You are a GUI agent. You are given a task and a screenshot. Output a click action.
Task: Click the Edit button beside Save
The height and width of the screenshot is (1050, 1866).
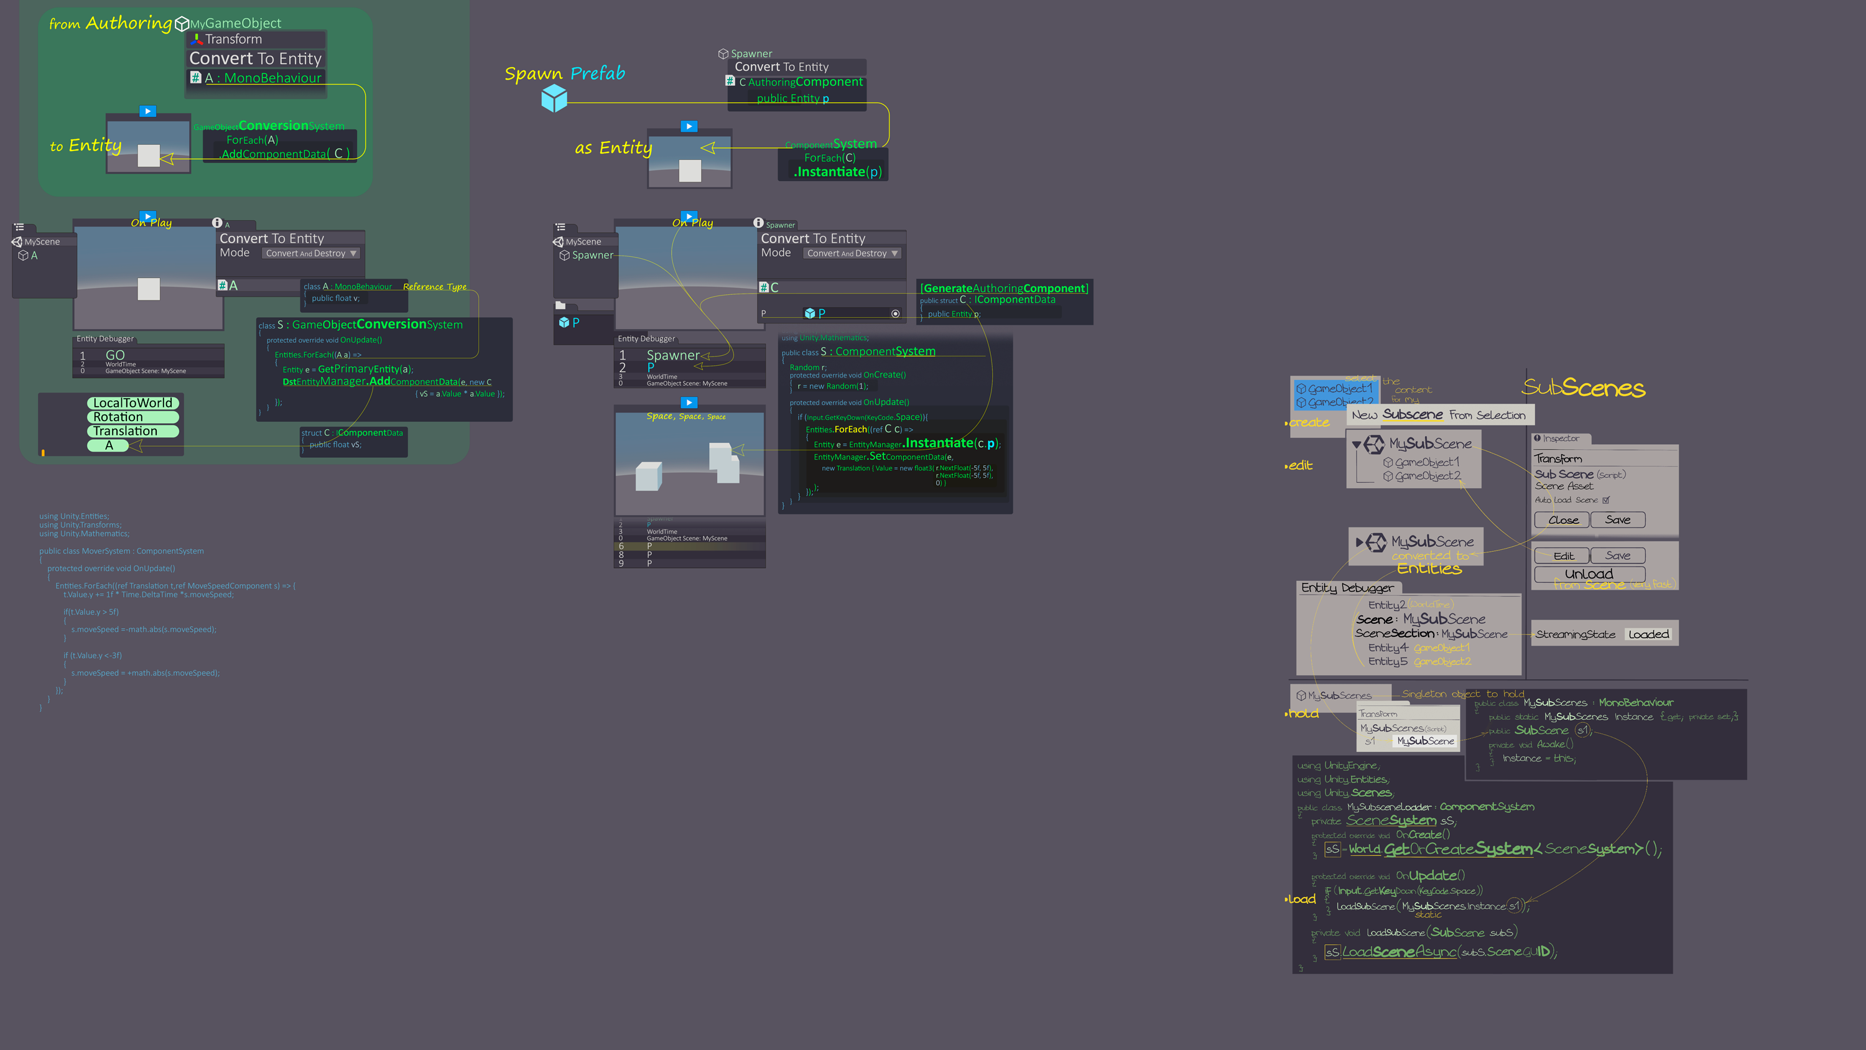pyautogui.click(x=1562, y=556)
